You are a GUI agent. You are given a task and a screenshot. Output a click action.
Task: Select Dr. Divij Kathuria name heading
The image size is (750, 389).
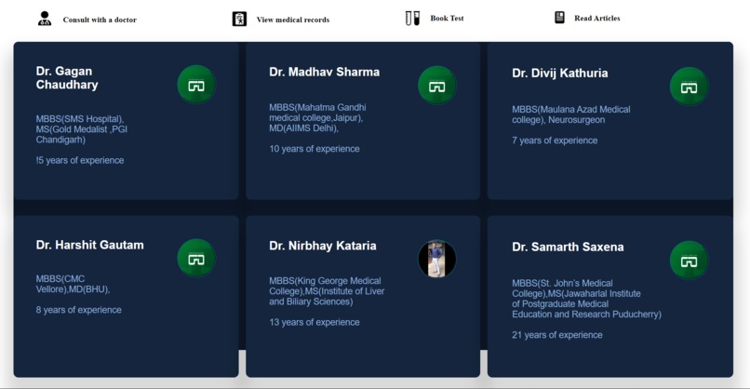pos(559,74)
